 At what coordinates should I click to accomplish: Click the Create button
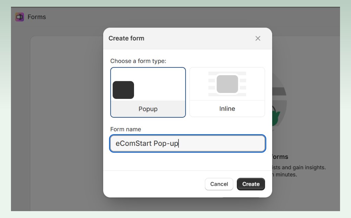251,184
